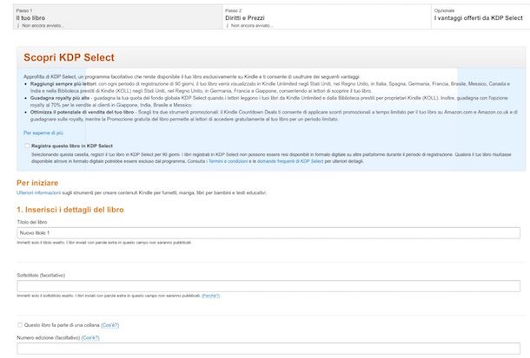Focus the 'Titolo del libro' text field
Image resolution: width=530 pixels, height=358 pixels.
click(268, 233)
